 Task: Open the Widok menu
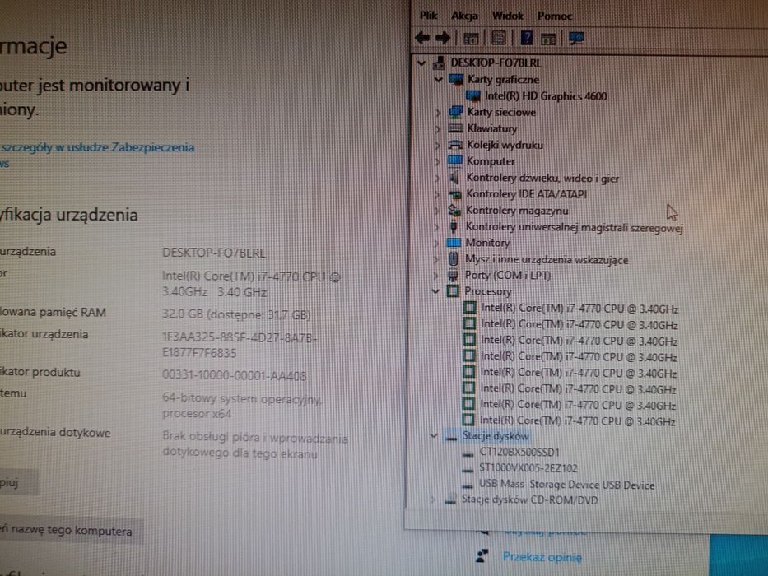507,16
